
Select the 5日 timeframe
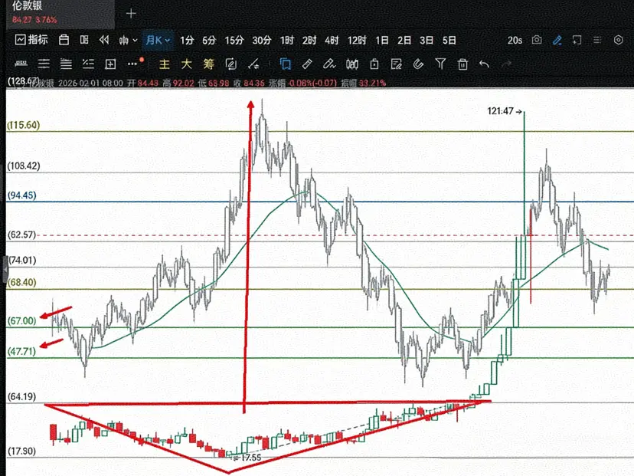coord(449,41)
